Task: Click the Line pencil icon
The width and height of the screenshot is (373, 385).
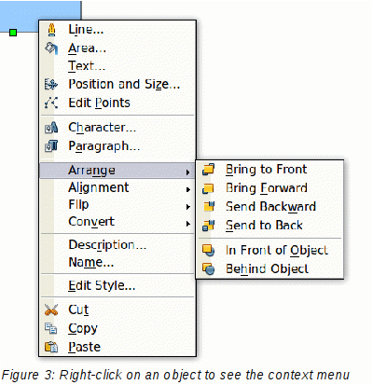Action: point(51,30)
